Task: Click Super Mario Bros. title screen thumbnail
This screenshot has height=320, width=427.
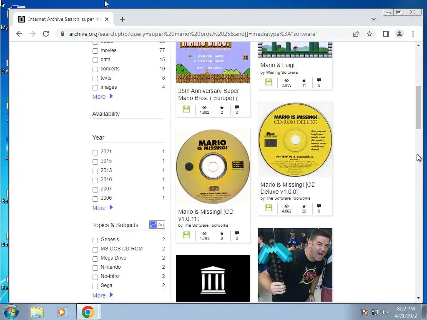Action: [213, 62]
